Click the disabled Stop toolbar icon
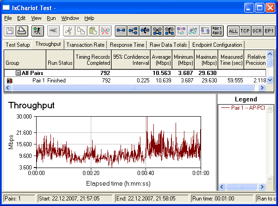This screenshot has width=278, height=206. coord(53,31)
